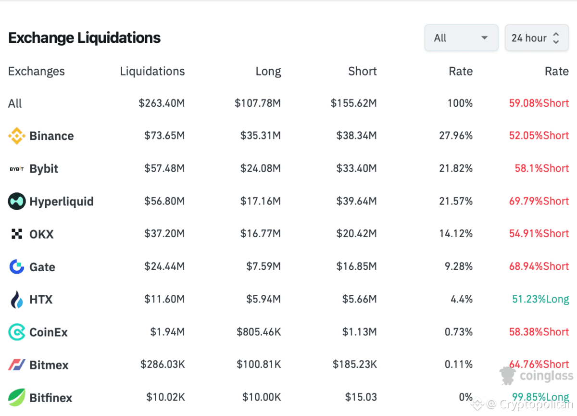This screenshot has width=577, height=416.
Task: Open the 24 hour timeframe selector
Action: [535, 38]
